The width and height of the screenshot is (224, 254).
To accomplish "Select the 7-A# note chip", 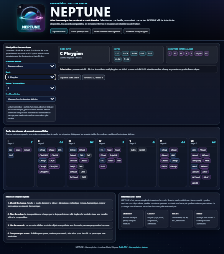I will pyautogui.click(x=127, y=59).
